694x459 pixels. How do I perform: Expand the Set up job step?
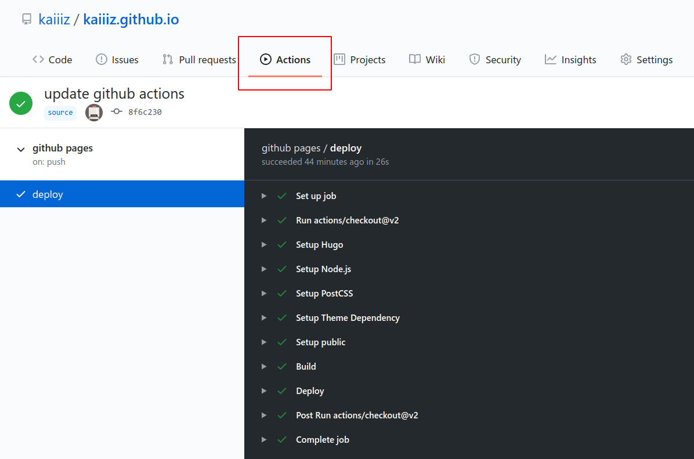point(264,196)
